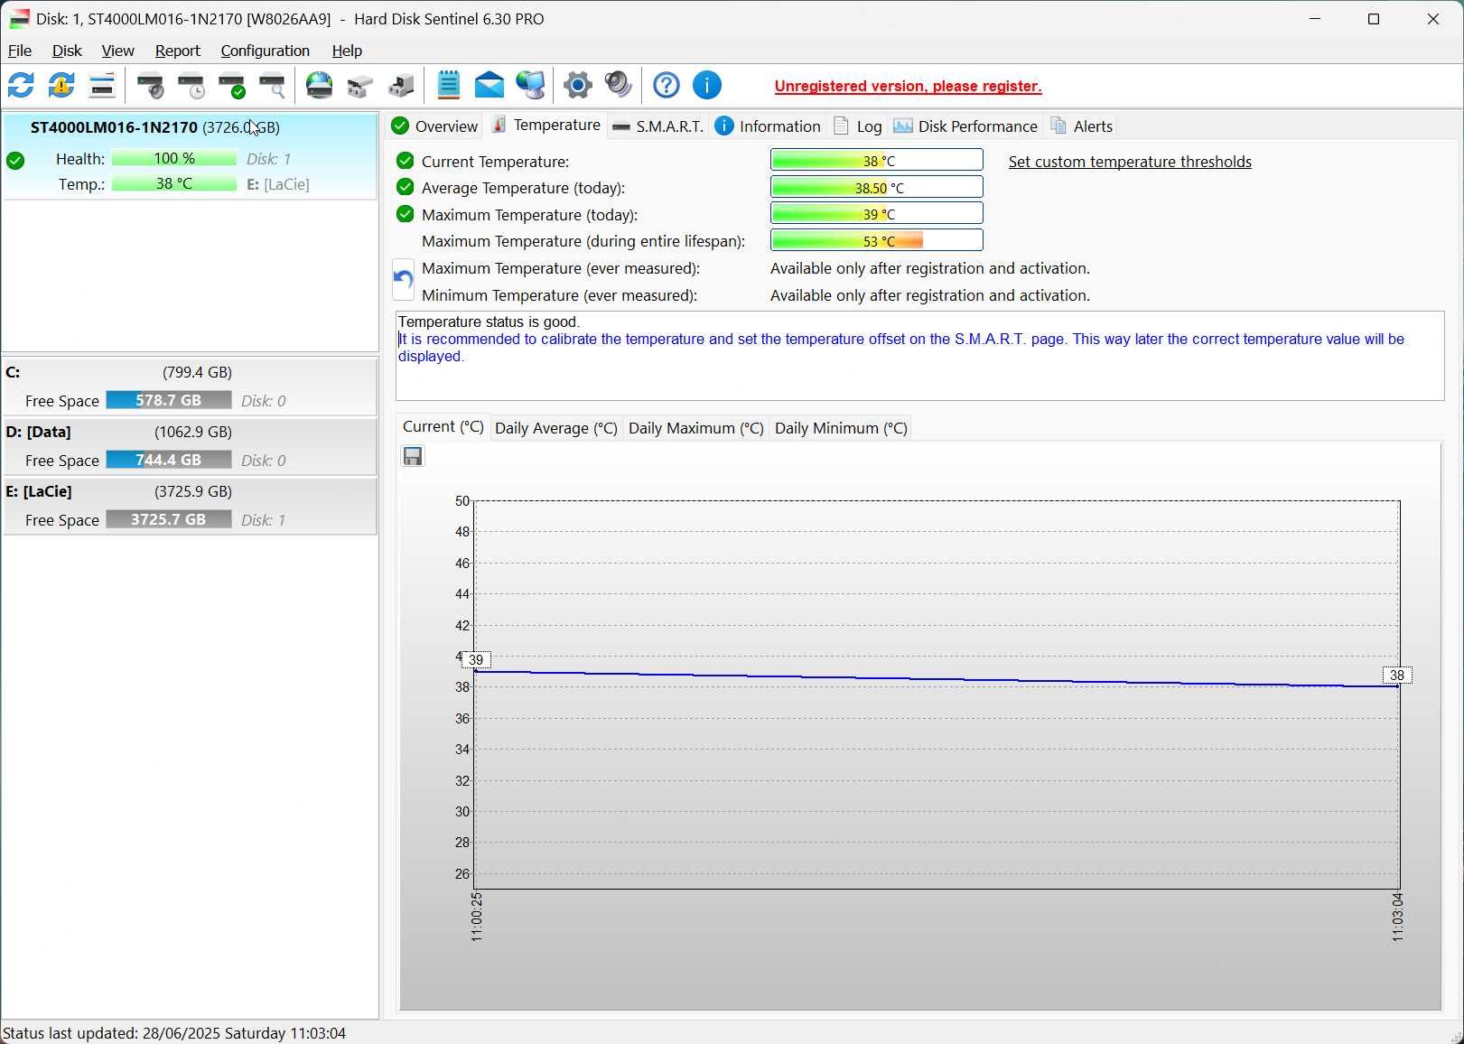This screenshot has width=1464, height=1044.
Task: Open the Disk menu
Action: click(67, 51)
